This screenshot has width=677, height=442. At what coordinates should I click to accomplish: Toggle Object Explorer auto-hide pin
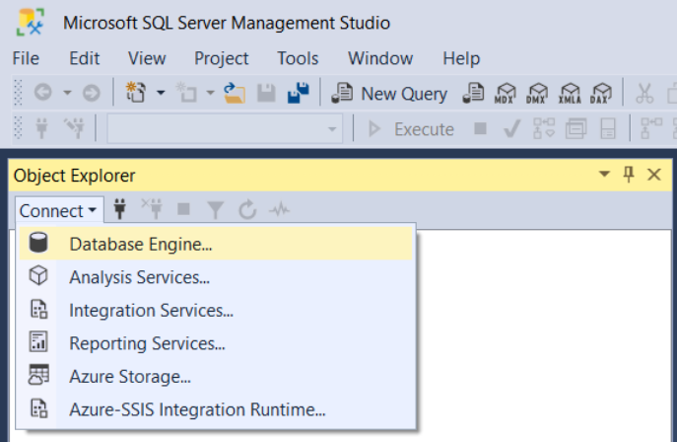tap(629, 175)
